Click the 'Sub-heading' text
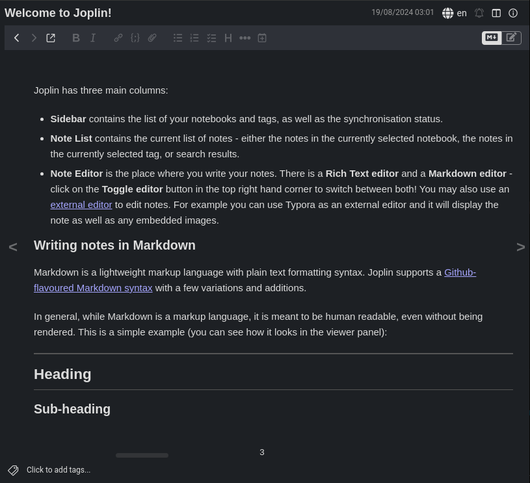530x483 pixels. [x=72, y=409]
